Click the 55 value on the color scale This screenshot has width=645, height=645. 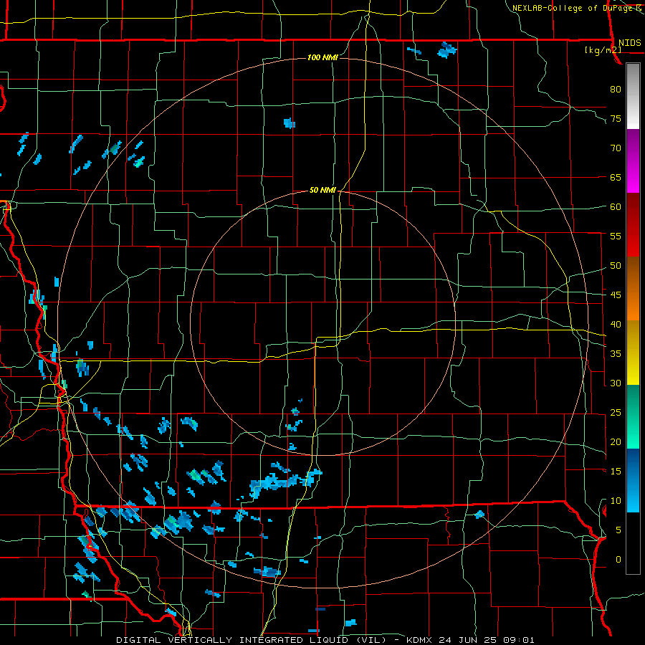click(616, 236)
